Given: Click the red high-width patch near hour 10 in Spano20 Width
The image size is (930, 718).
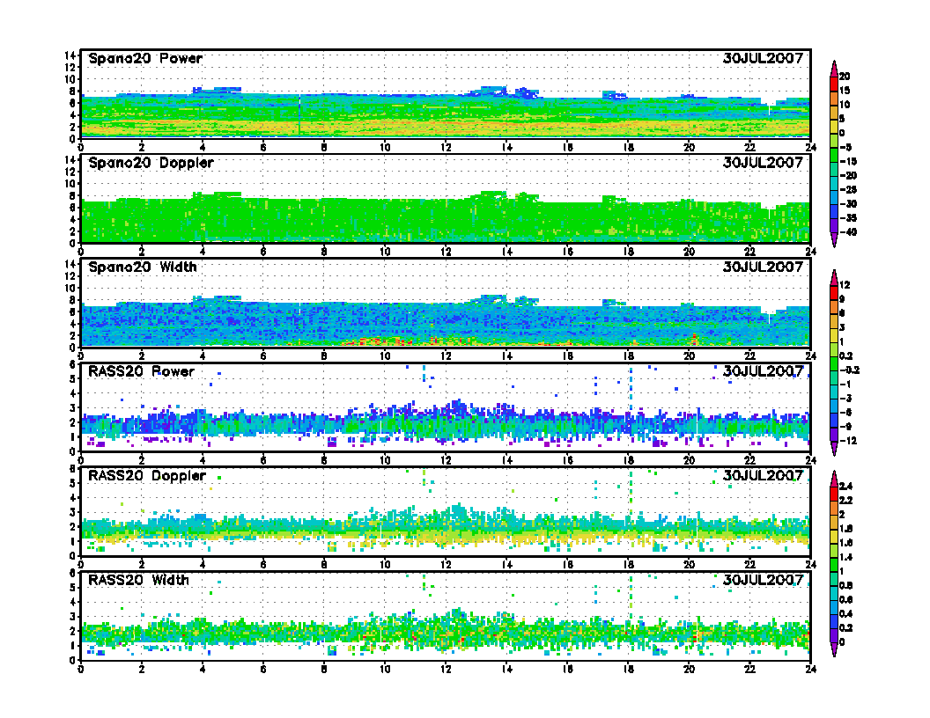Looking at the screenshot, I should tap(377, 341).
